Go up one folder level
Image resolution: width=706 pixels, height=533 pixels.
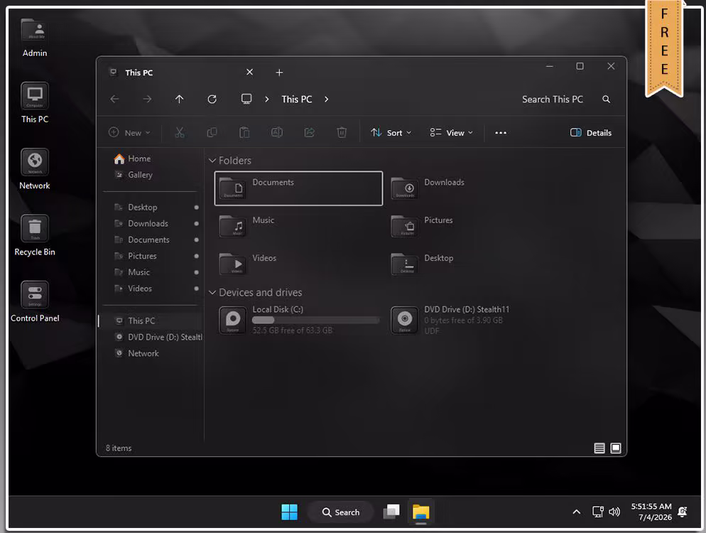click(x=179, y=99)
